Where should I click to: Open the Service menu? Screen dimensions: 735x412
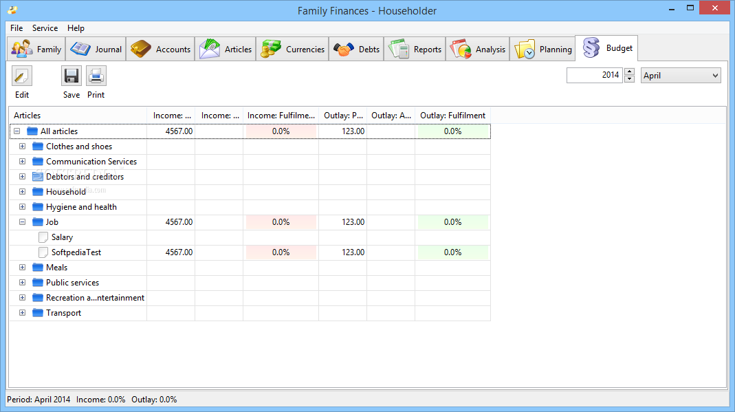click(45, 28)
